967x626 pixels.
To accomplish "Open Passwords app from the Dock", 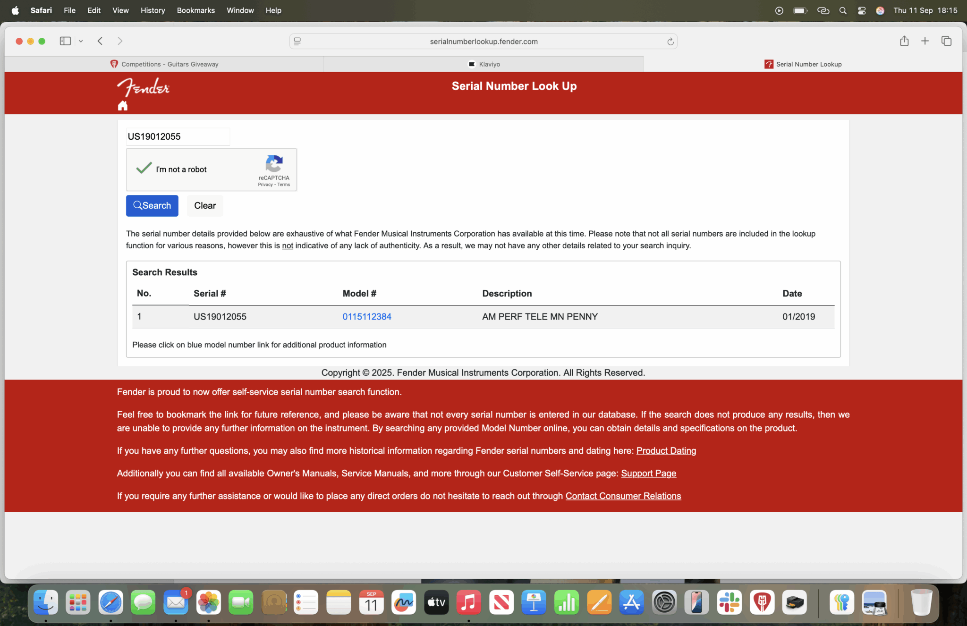I will 842,602.
